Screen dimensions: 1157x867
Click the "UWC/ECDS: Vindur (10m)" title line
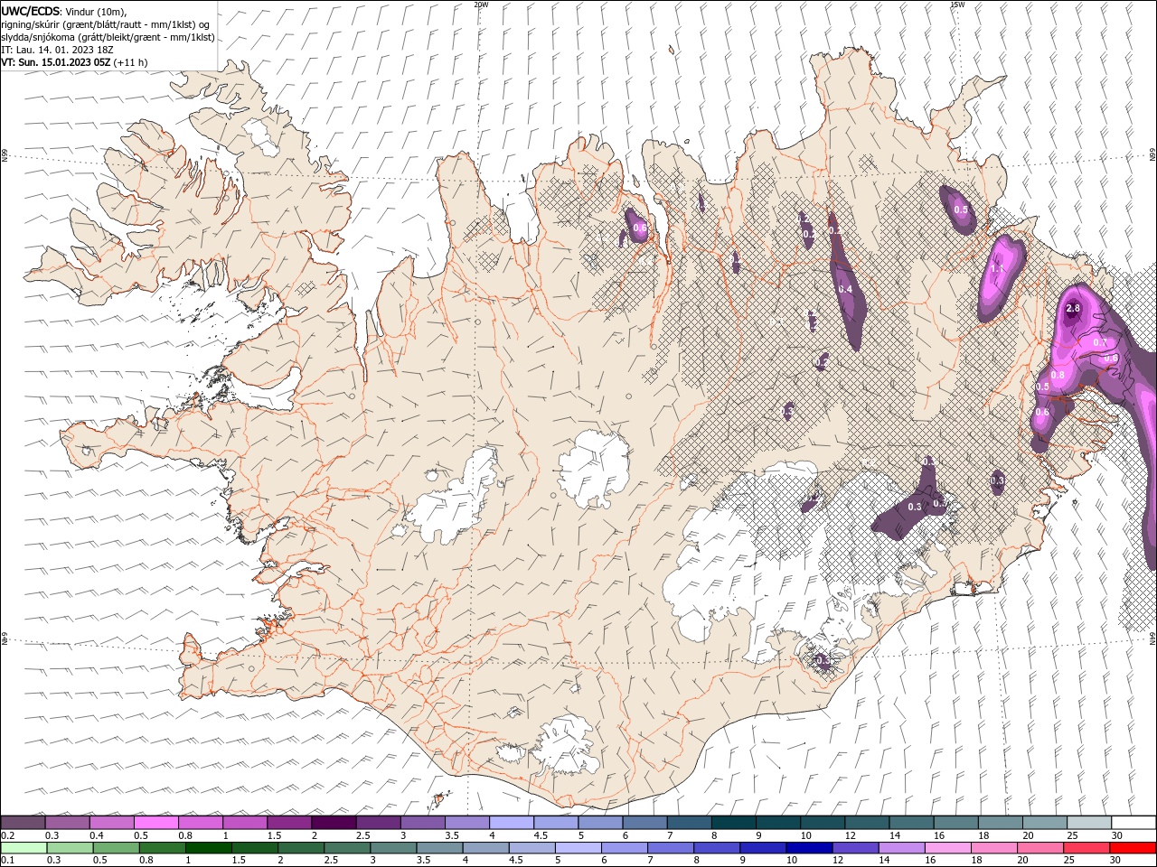click(64, 11)
